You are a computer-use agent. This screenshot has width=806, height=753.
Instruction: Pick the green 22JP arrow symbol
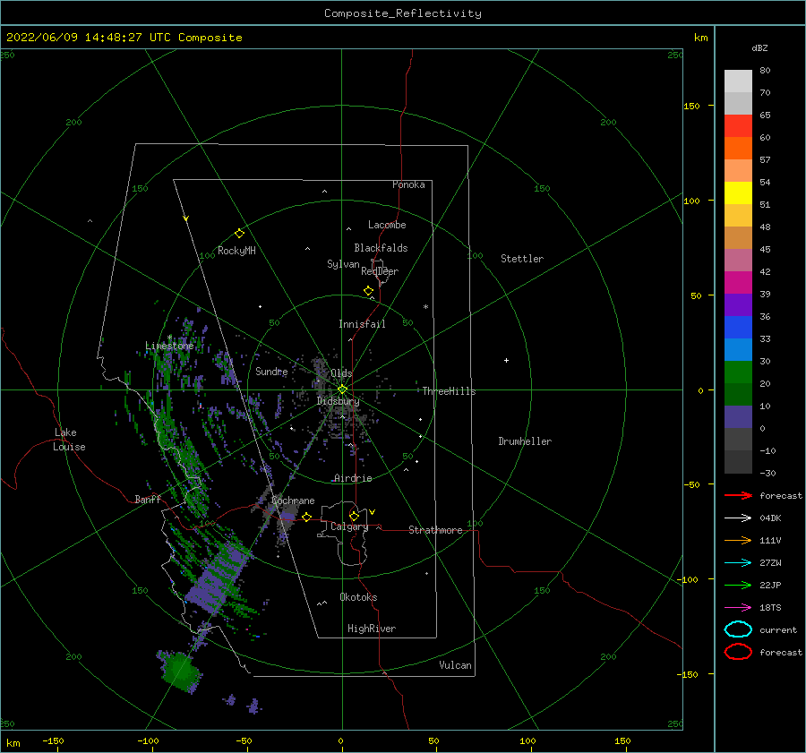[738, 585]
